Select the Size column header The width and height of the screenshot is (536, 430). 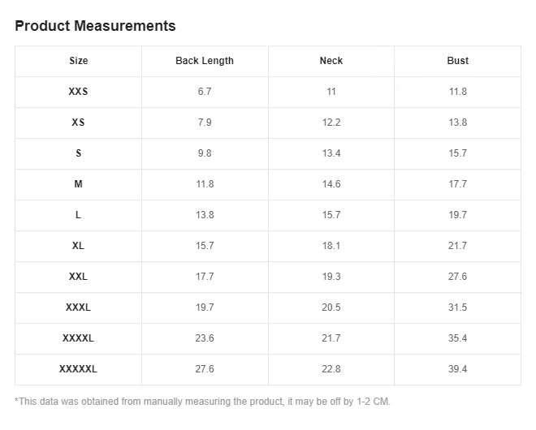click(x=78, y=61)
